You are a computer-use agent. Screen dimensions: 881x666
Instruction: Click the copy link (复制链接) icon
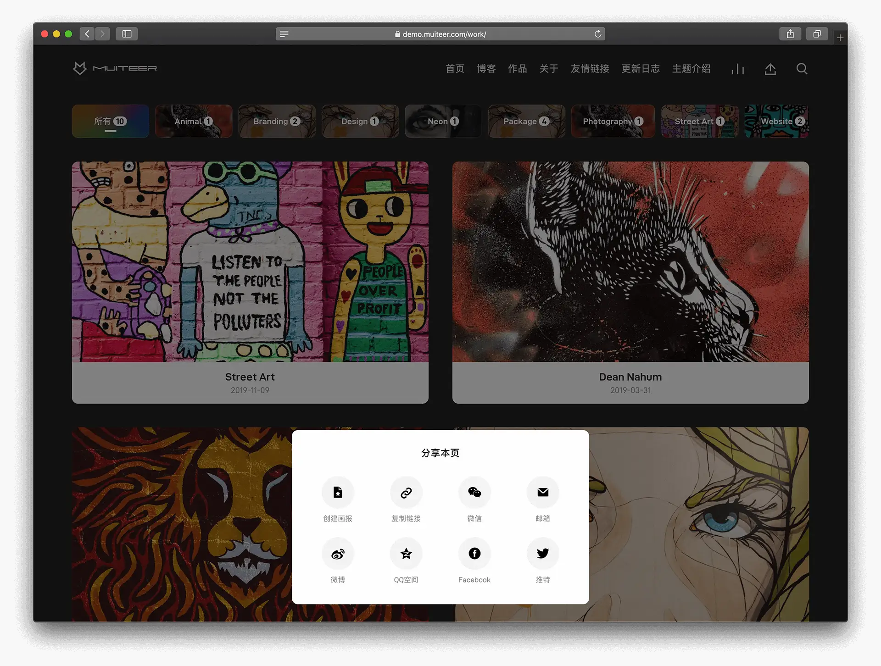(x=406, y=492)
